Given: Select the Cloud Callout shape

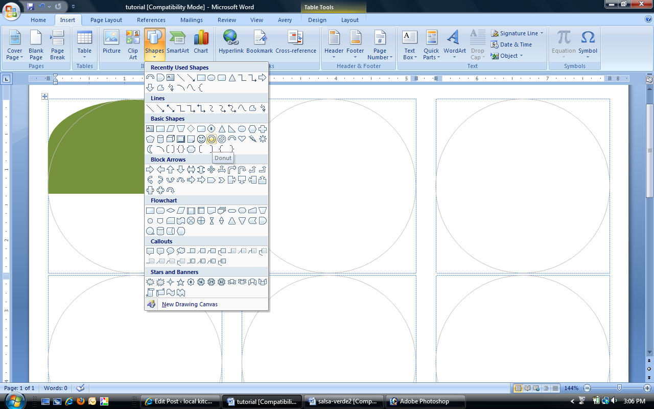Looking at the screenshot, I should [181, 252].
